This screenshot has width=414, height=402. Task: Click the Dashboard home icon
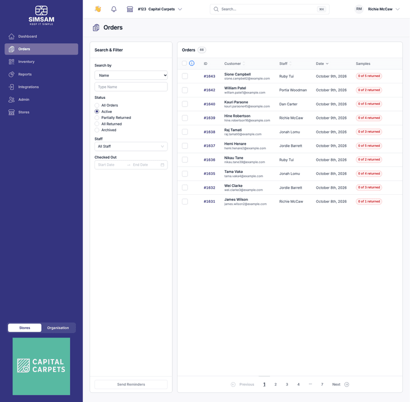click(x=11, y=36)
